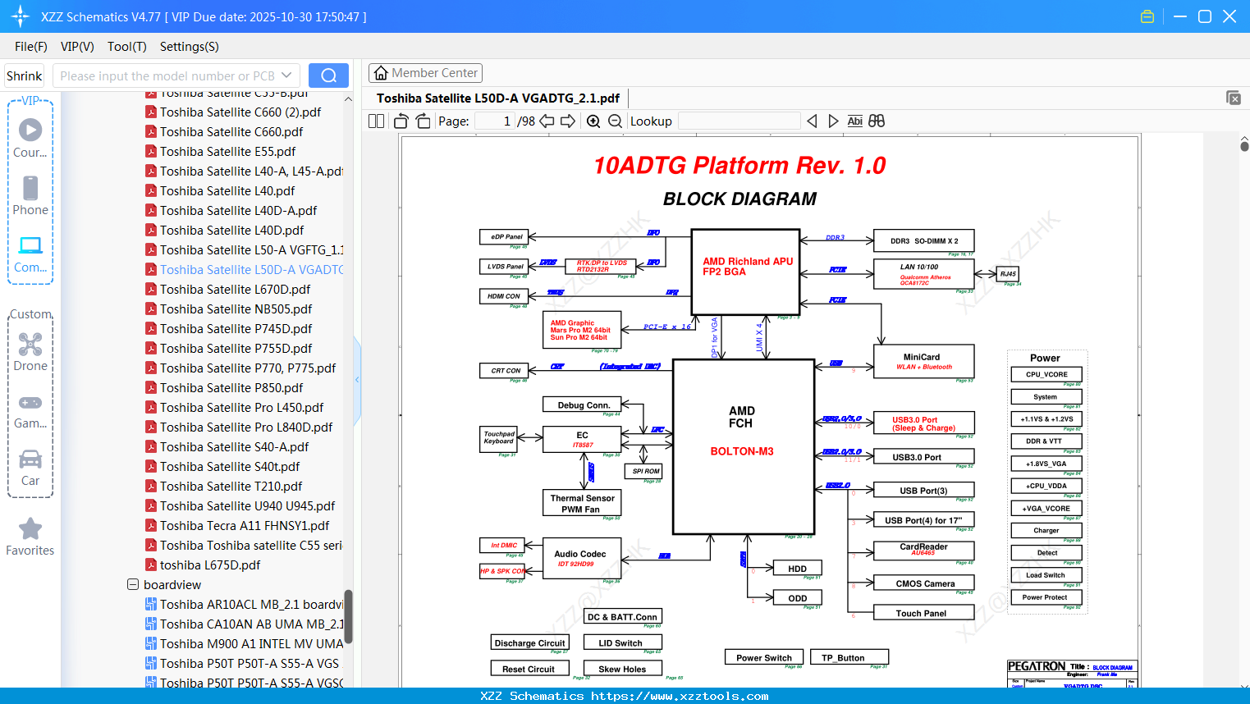Open the File(F) menu

31,47
